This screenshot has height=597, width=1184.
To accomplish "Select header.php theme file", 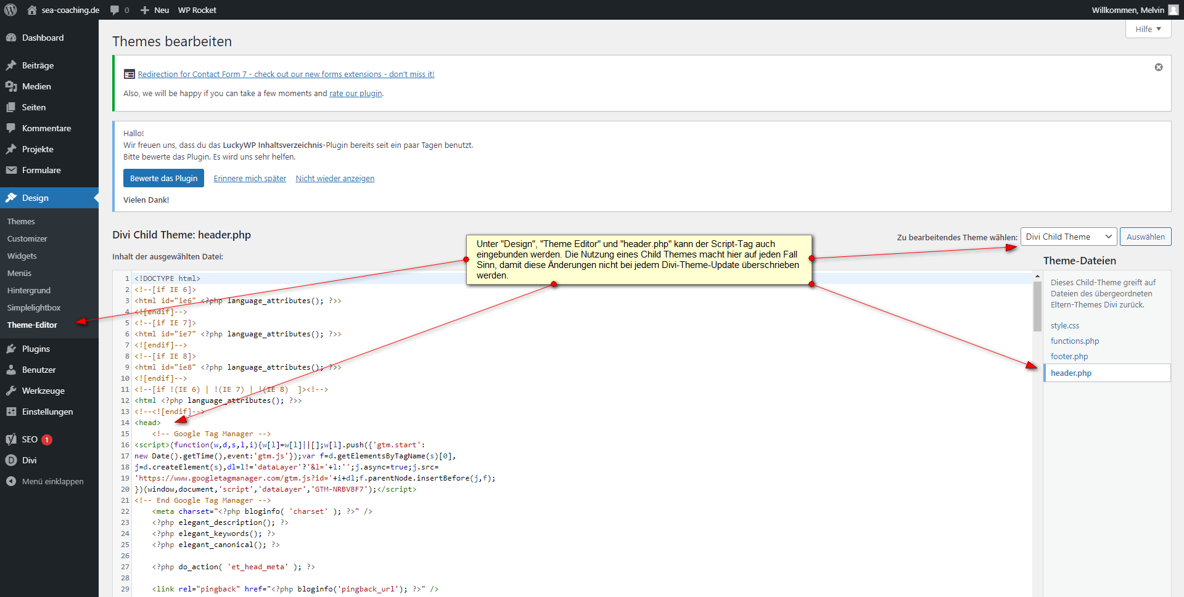I will (x=1107, y=373).
